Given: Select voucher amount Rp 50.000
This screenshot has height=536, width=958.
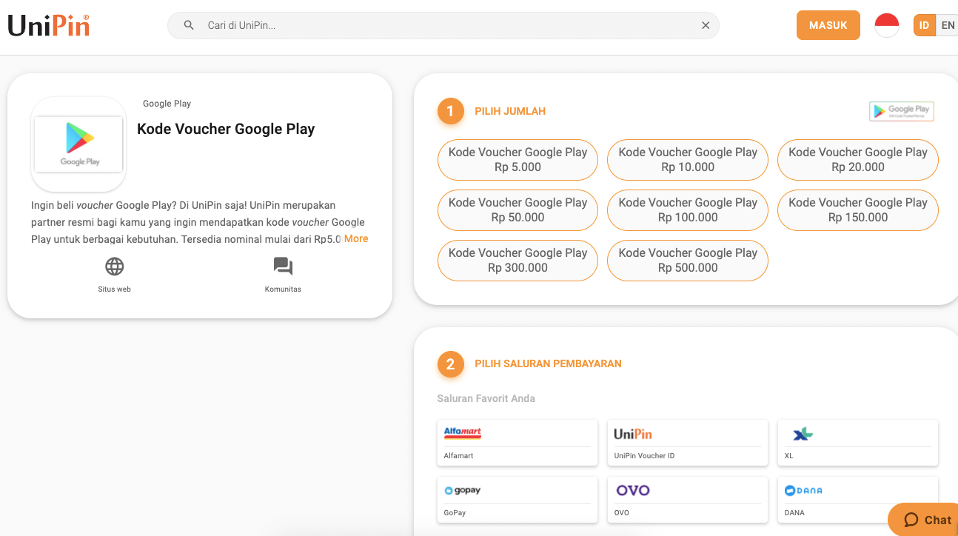Looking at the screenshot, I should pyautogui.click(x=517, y=210).
